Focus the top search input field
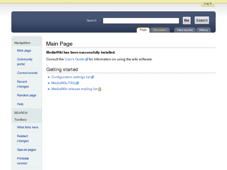Viewport: 227px width, 170px height. [x=141, y=21]
